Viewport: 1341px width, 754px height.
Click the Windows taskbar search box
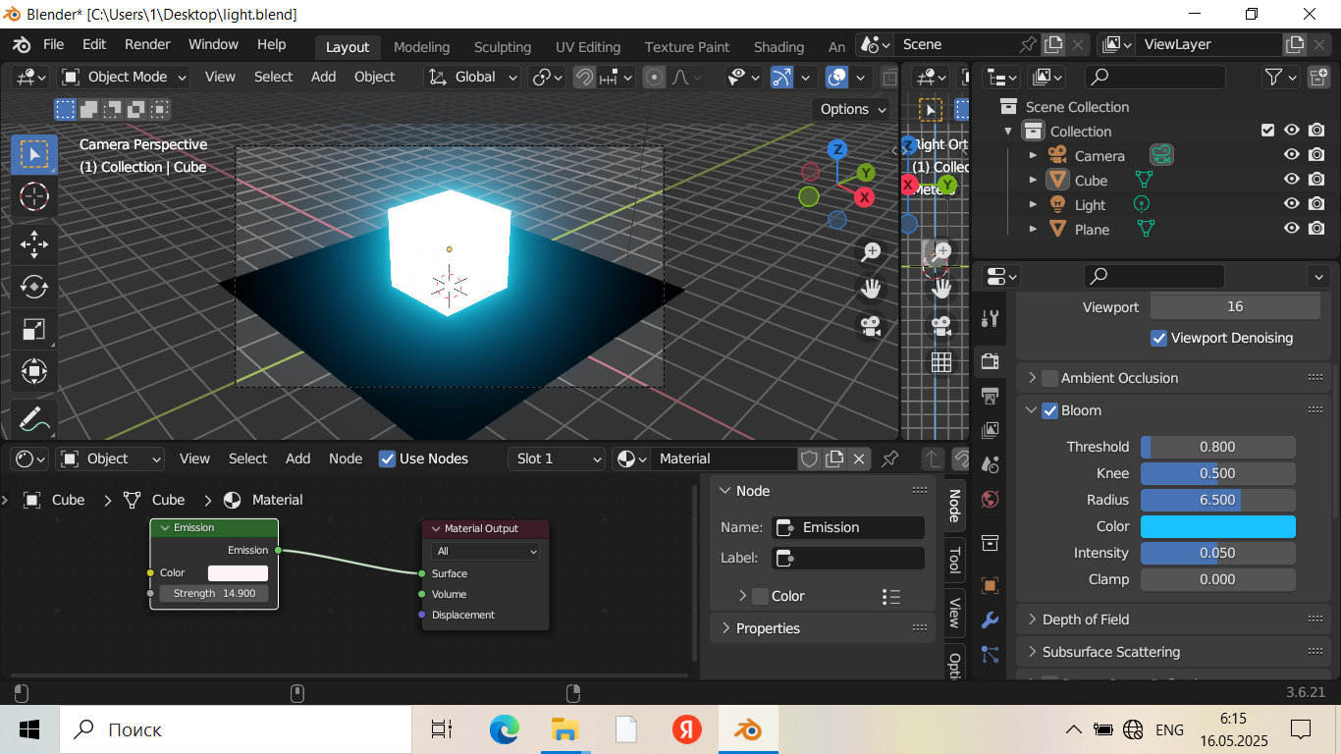click(x=236, y=729)
